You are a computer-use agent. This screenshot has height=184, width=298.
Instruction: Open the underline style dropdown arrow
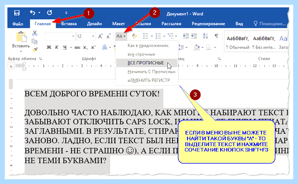(x=71, y=47)
